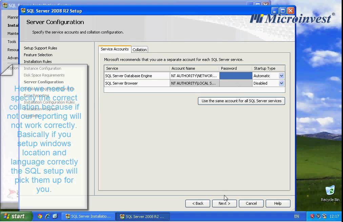343x222 pixels.
Task: Click the system tray icon beside the clock
Action: click(324, 216)
